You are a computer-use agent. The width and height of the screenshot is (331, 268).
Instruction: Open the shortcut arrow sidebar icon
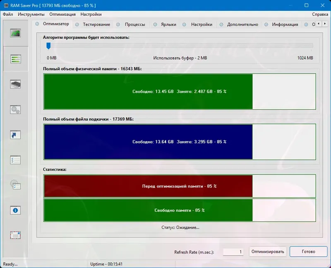coord(15,135)
